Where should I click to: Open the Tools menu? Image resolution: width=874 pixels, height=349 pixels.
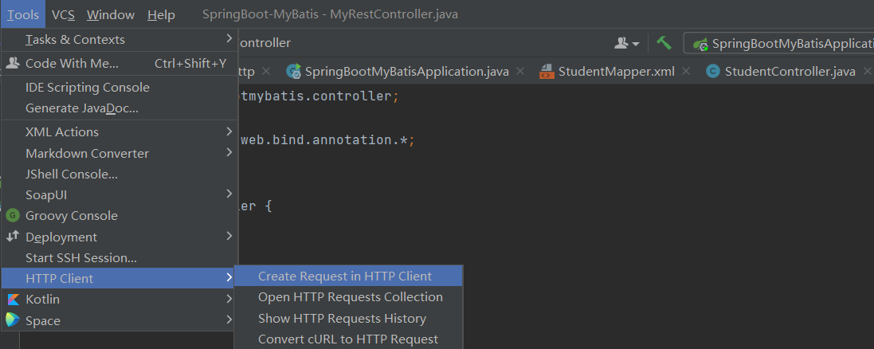(23, 14)
